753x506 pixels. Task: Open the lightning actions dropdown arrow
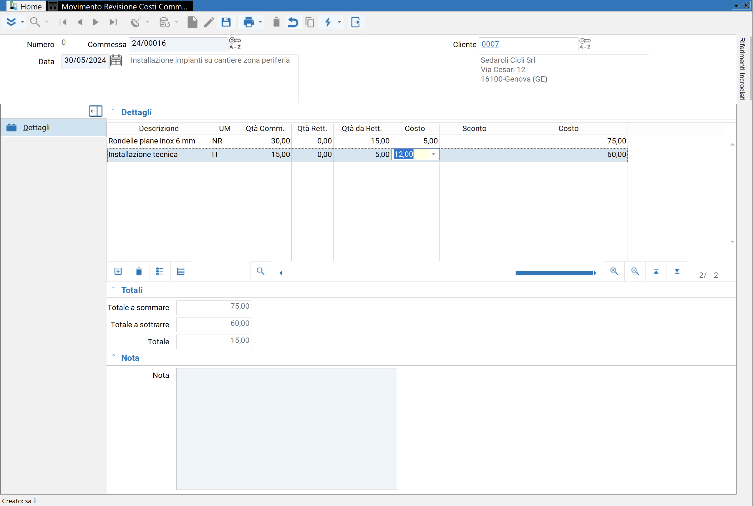click(x=339, y=22)
